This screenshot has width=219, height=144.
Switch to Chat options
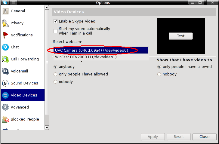click(x=23, y=47)
